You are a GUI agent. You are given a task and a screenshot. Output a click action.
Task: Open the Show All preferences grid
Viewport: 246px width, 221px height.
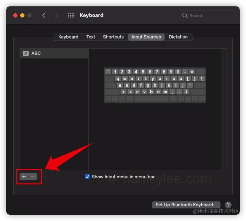pos(71,15)
